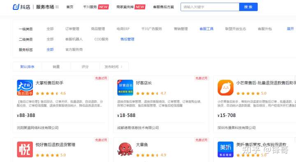Filter by 客服外包 category
The image size is (296, 162).
point(265,29)
